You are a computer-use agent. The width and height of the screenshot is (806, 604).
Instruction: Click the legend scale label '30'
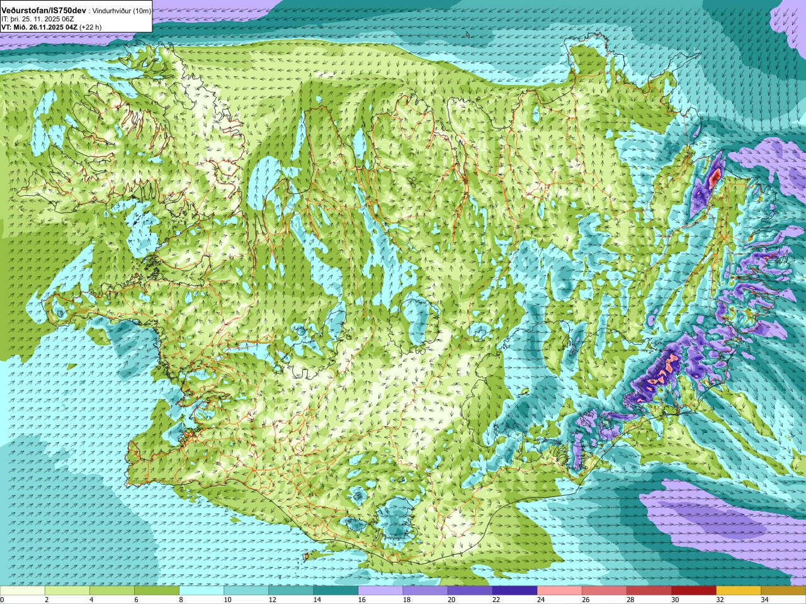(674, 600)
